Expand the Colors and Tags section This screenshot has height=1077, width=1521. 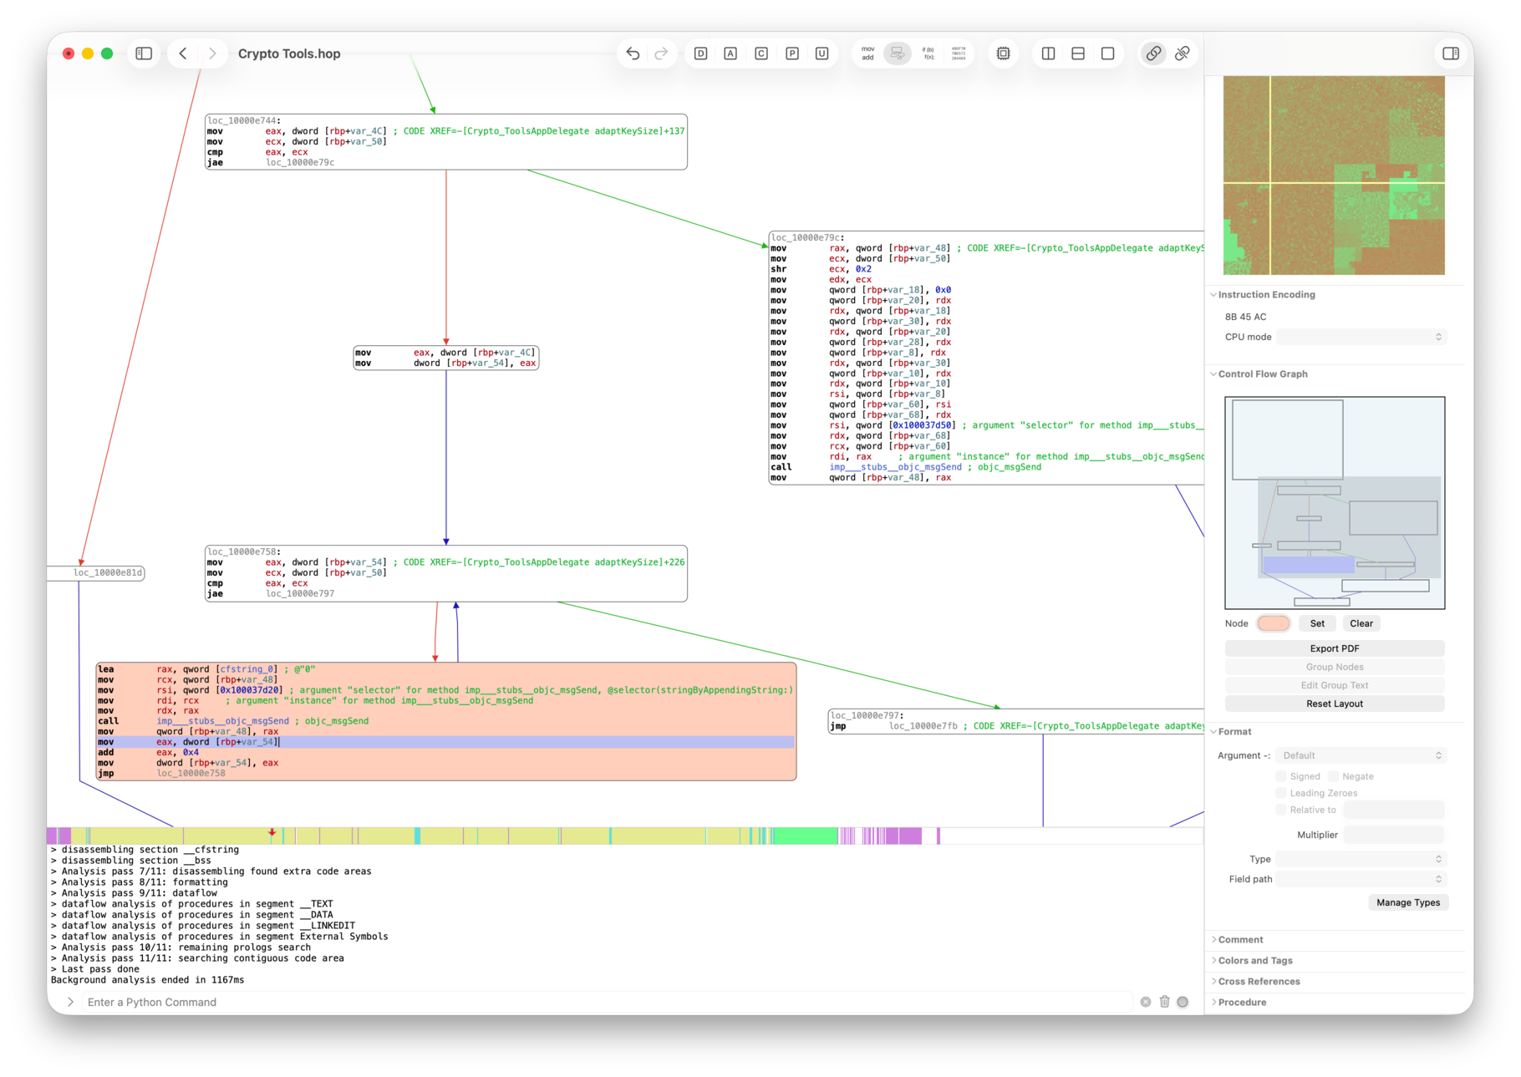tap(1254, 960)
